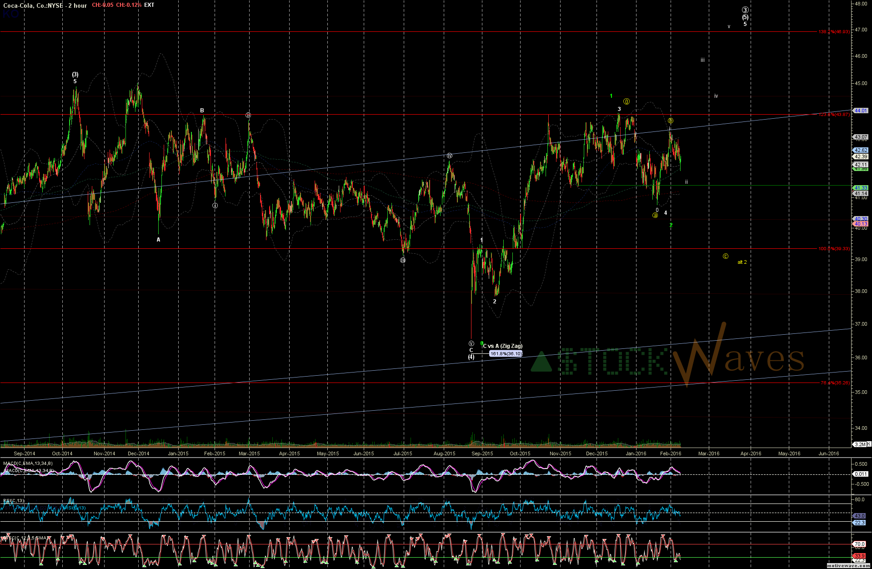Select the light blue 22.3 RSI panel marker
872x569 pixels.
[x=860, y=523]
